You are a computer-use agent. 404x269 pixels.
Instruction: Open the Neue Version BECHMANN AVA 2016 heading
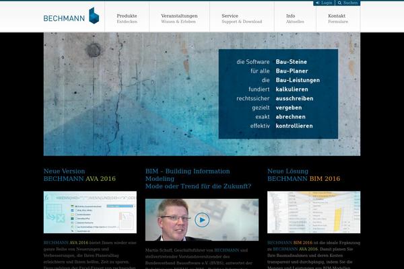[x=79, y=175]
